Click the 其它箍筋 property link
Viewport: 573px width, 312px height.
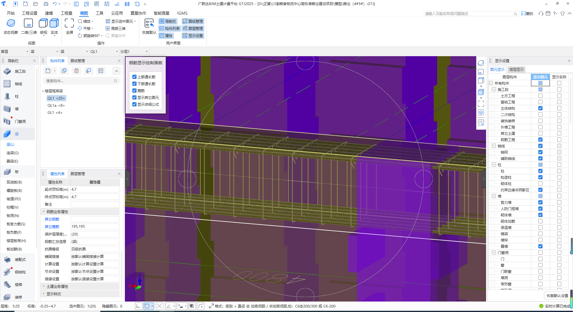click(52, 227)
